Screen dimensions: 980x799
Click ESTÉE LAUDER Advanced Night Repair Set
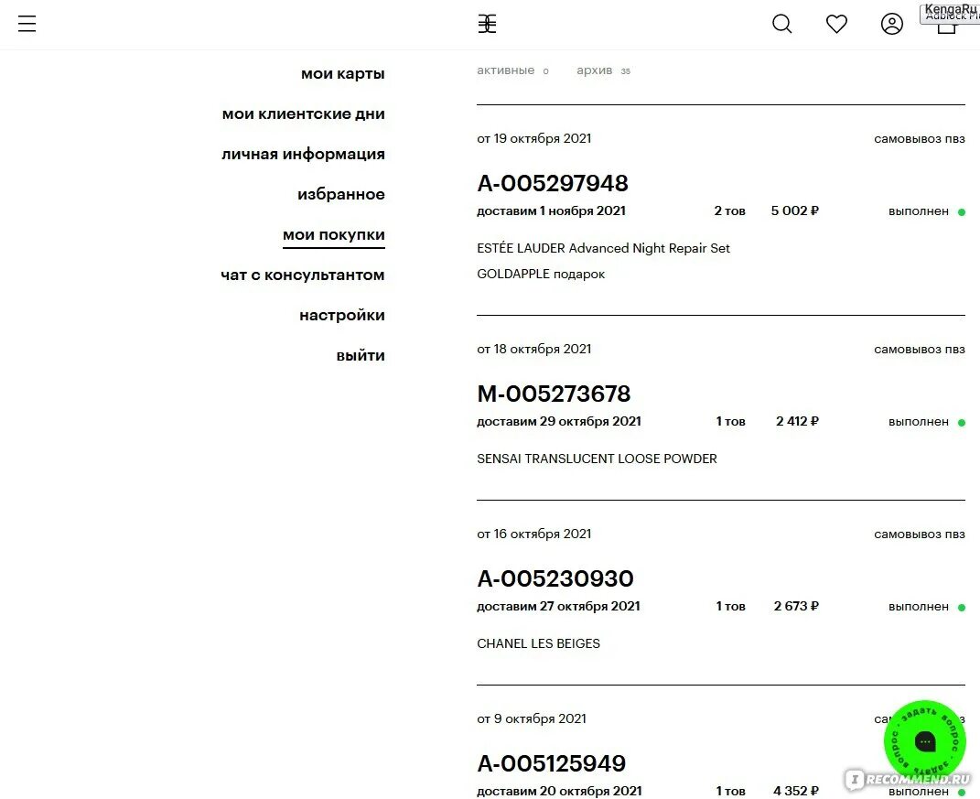pos(603,248)
